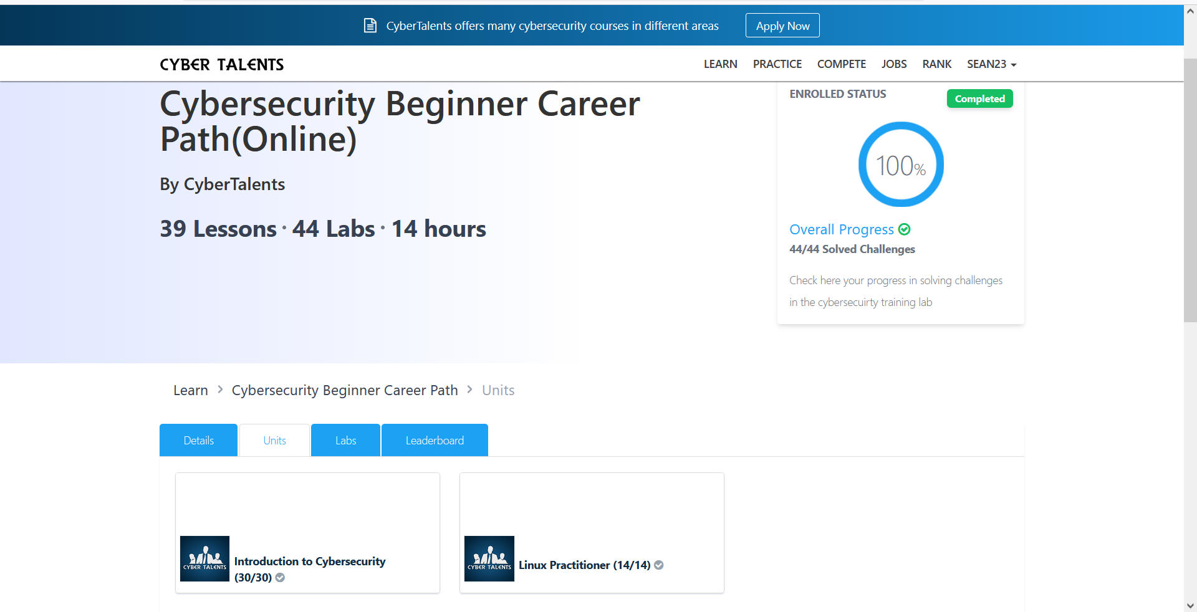Click the Cybersecurity Beginner Career Path breadcrumb
This screenshot has width=1197, height=612.
345,390
